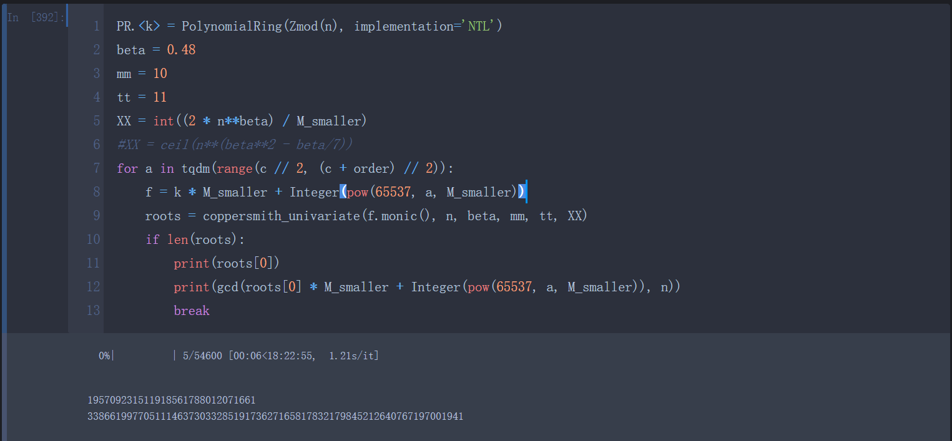Click line number 13 in the gutter
The height and width of the screenshot is (441, 952).
pos(93,311)
